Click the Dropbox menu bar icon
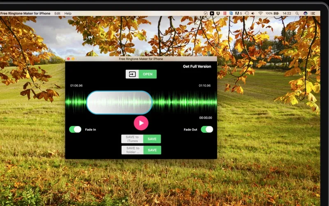This screenshot has height=206, width=329. (x=218, y=13)
